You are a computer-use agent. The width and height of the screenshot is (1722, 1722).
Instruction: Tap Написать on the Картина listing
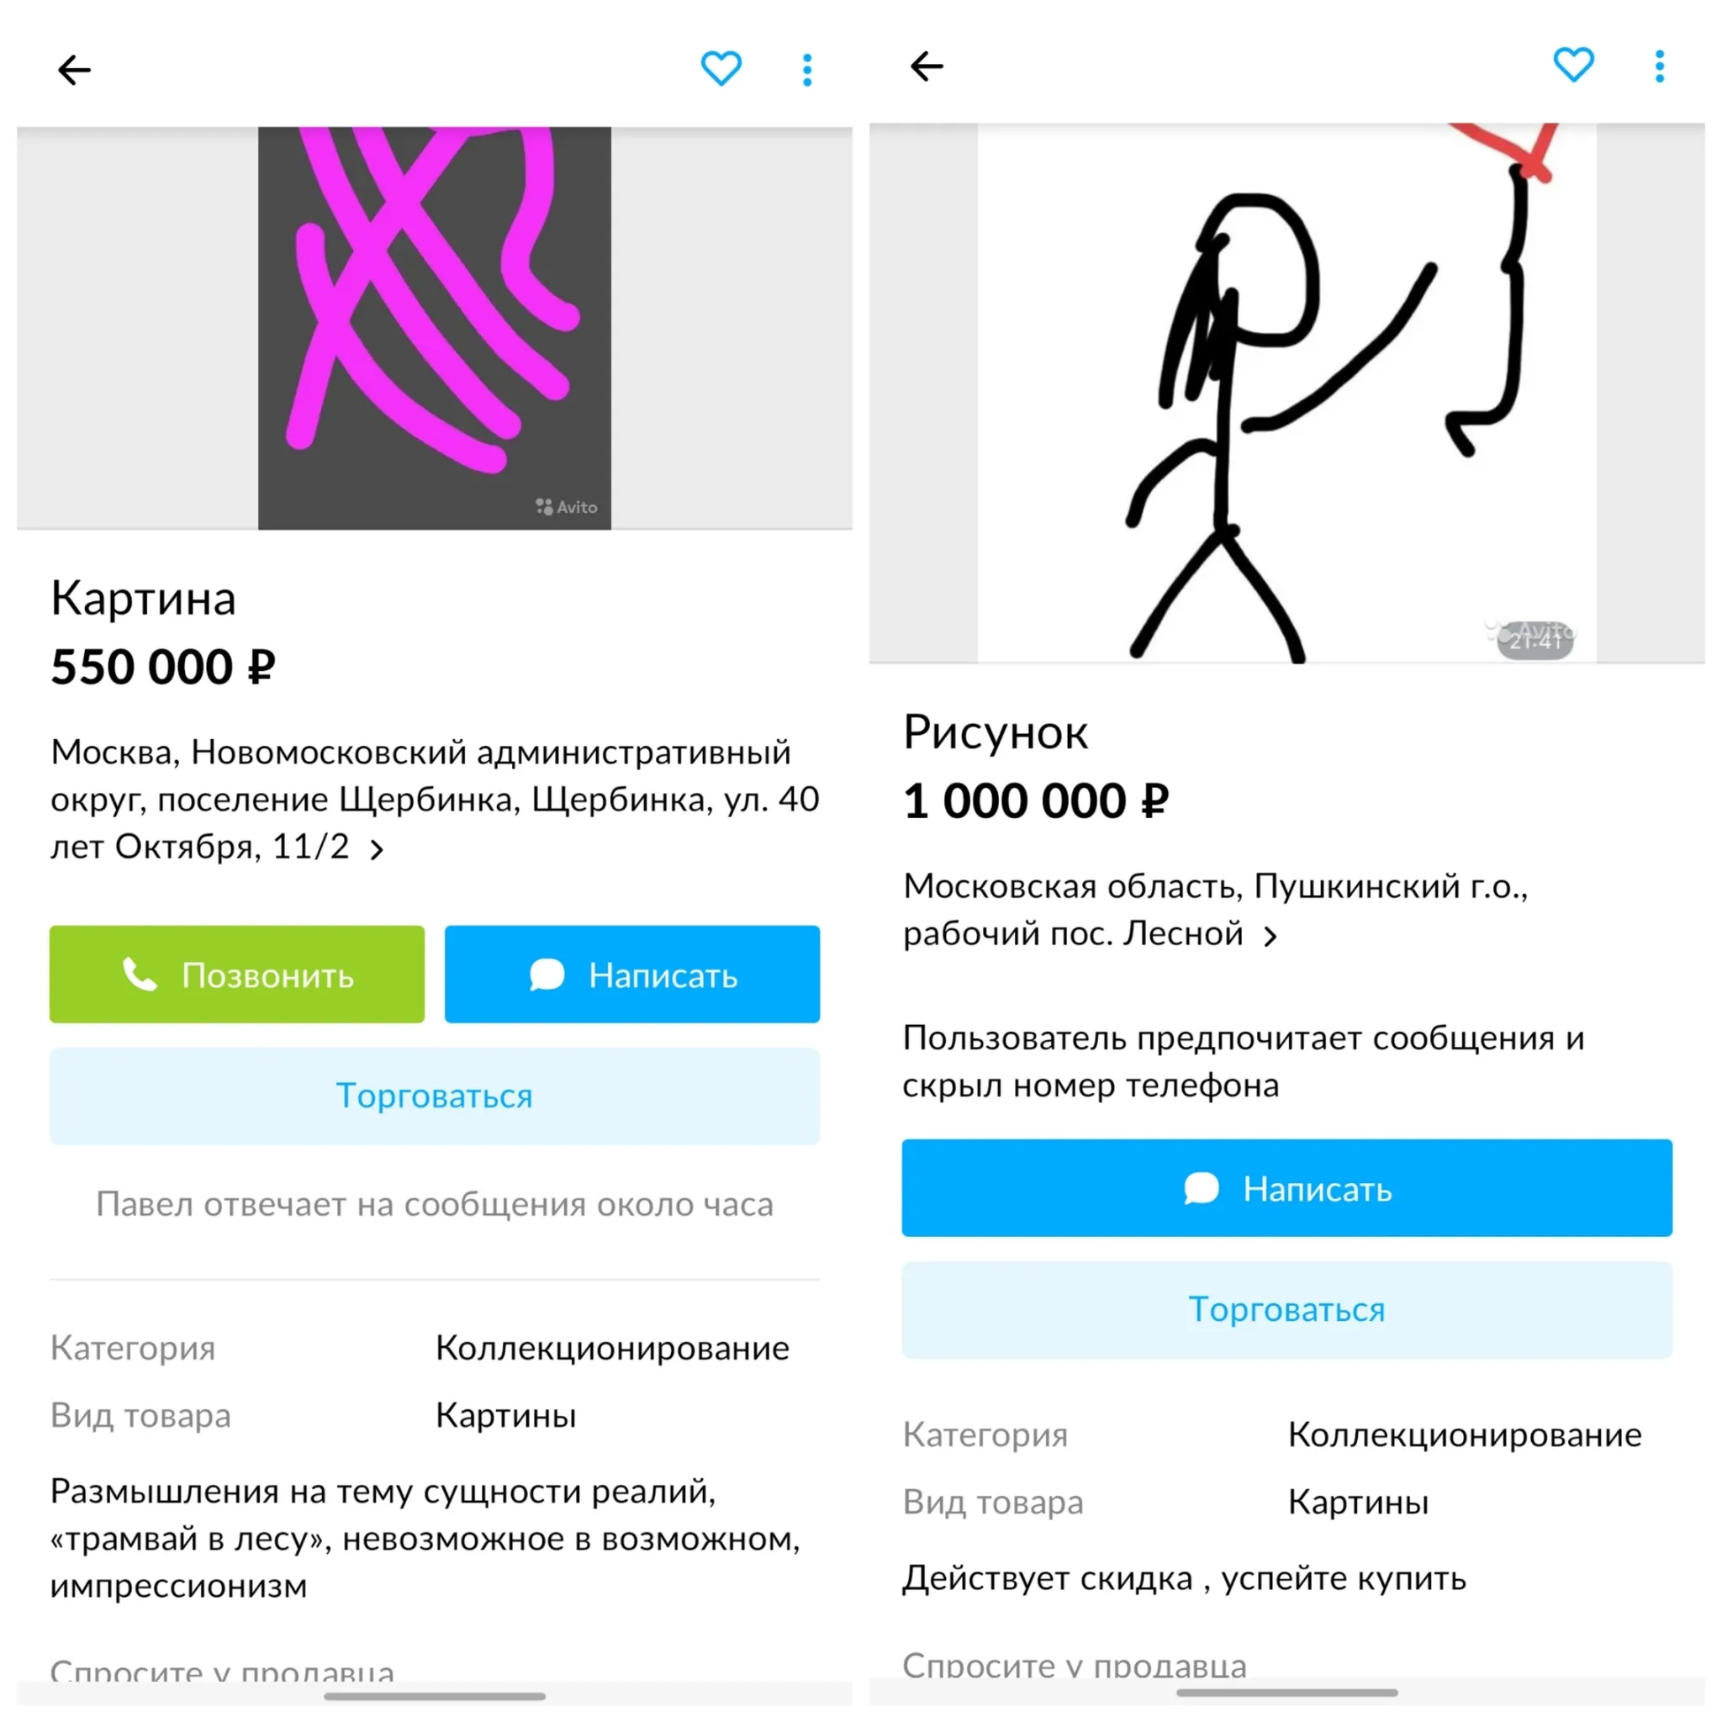[632, 975]
